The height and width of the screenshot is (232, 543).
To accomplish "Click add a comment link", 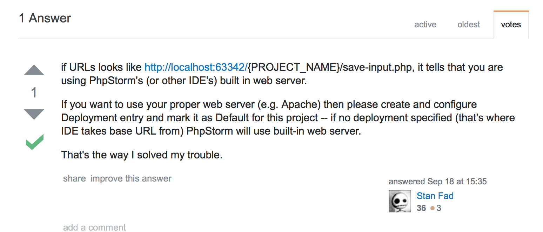I will (x=94, y=227).
